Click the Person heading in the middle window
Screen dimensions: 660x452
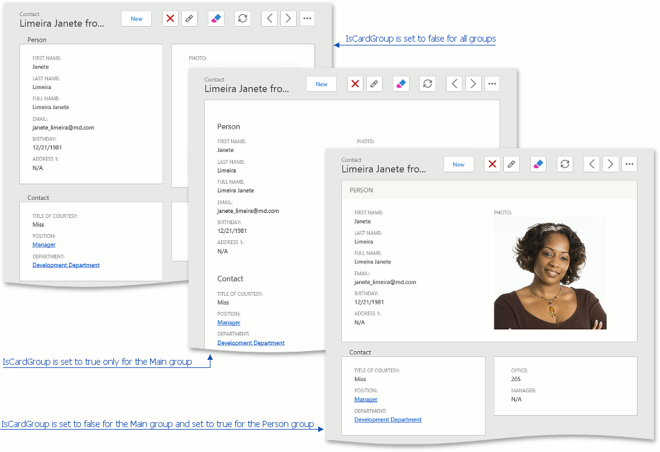[x=229, y=126]
